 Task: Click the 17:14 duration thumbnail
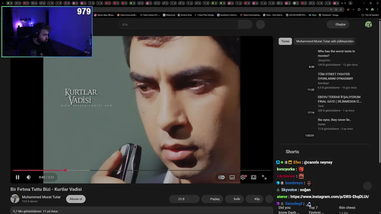(x=297, y=105)
